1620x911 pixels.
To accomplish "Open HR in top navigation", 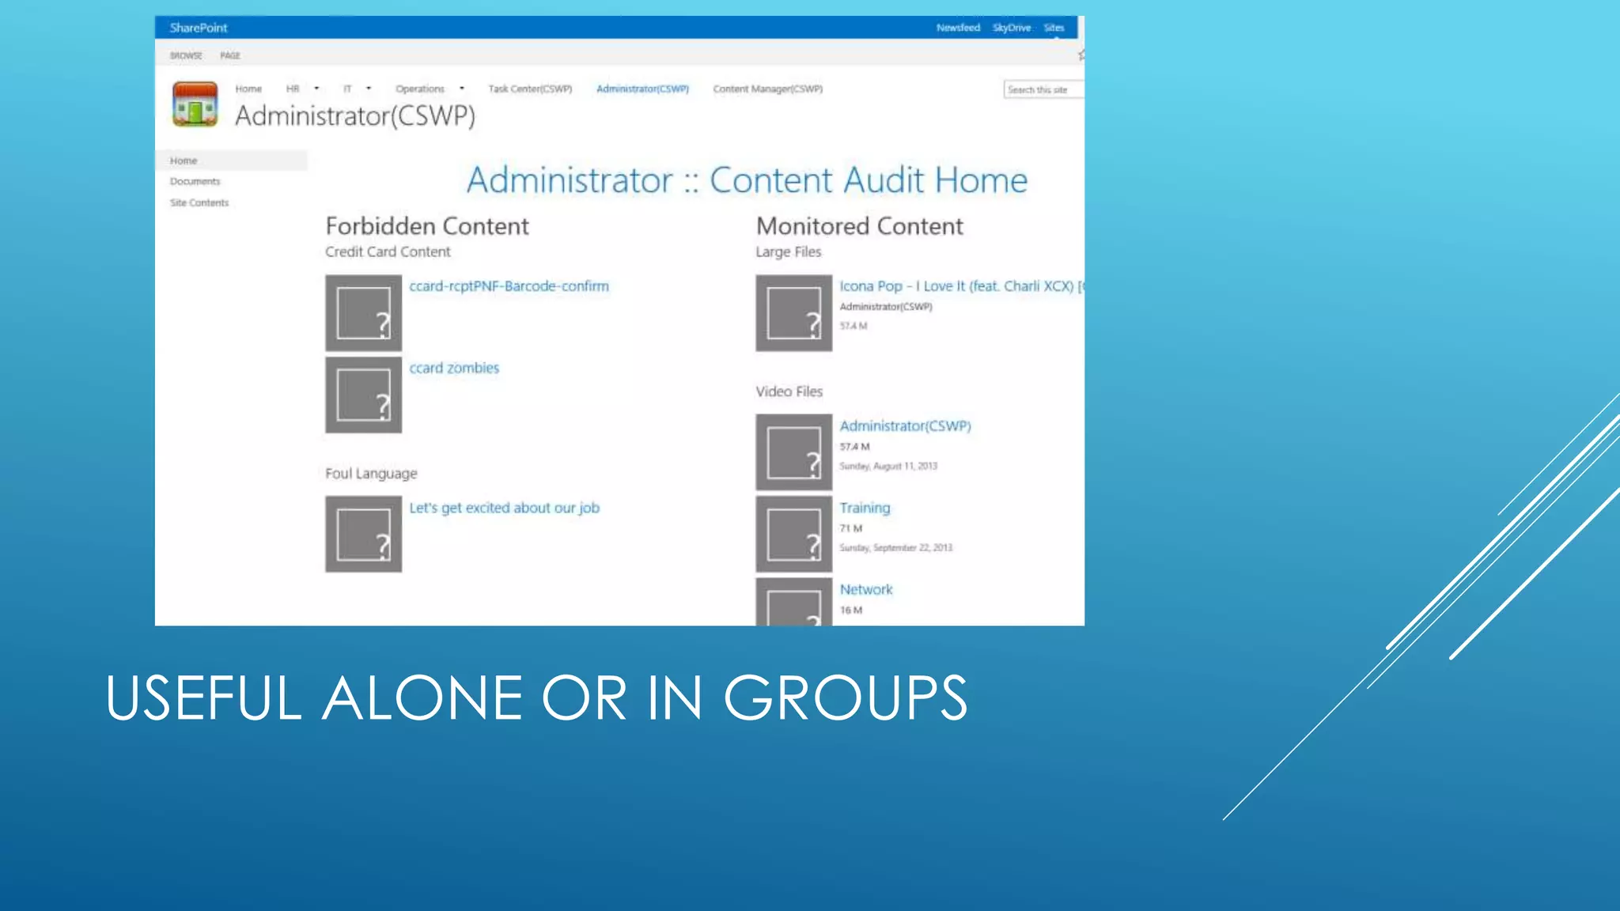I will coord(293,89).
